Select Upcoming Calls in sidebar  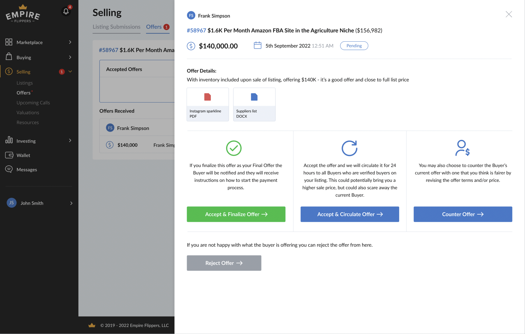tap(33, 103)
